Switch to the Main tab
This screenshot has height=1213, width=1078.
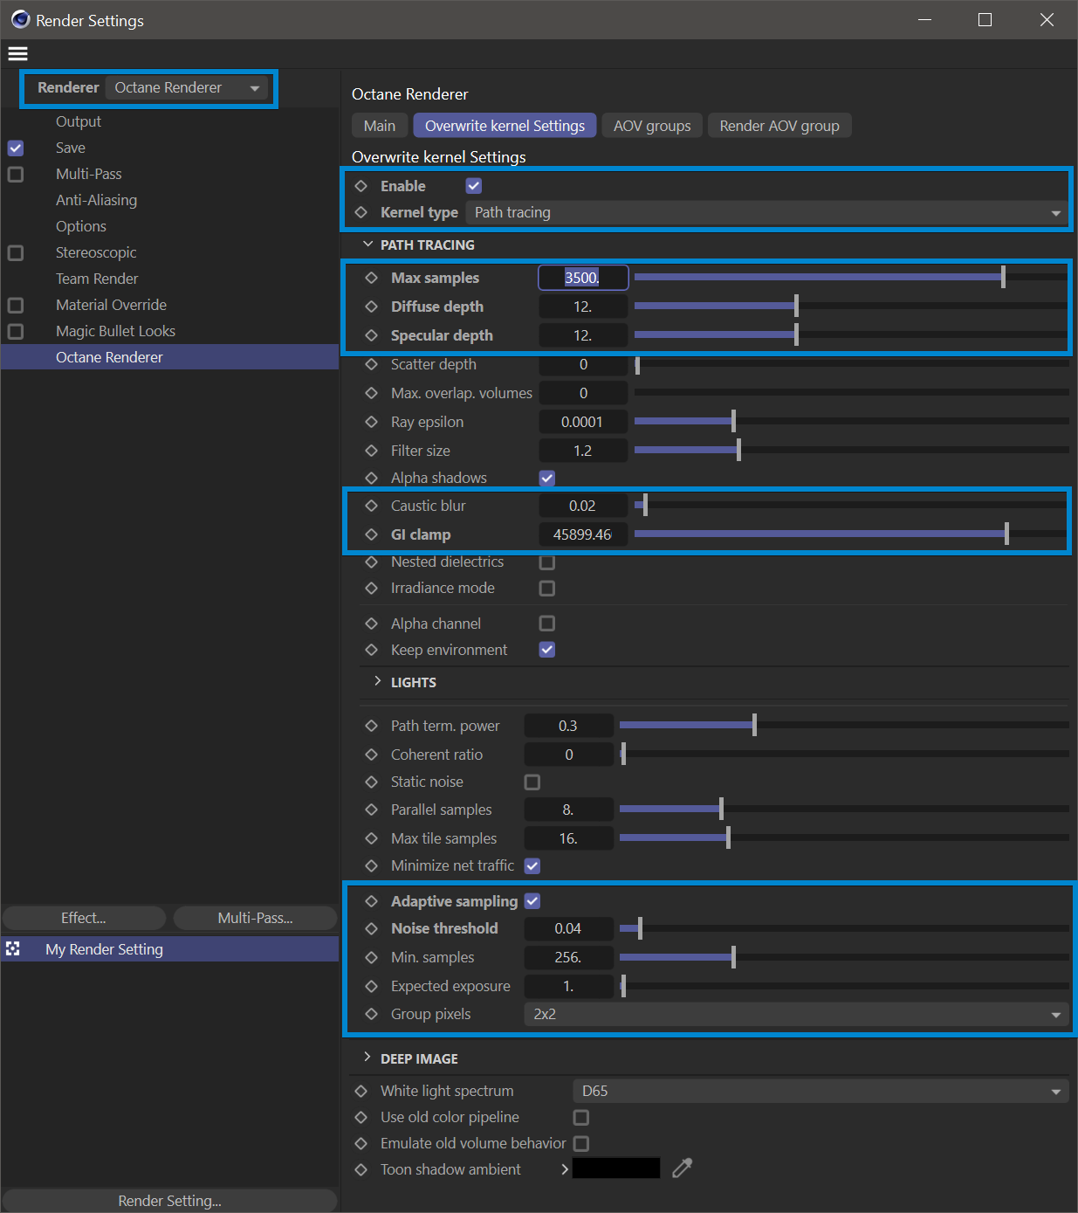pyautogui.click(x=380, y=126)
